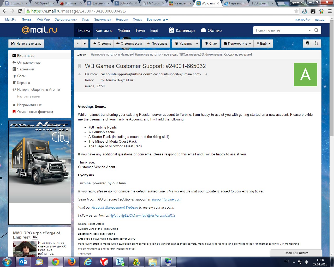334x267 pixels.
Task: Click sender search magnifier icon
Action: pyautogui.click(x=206, y=74)
